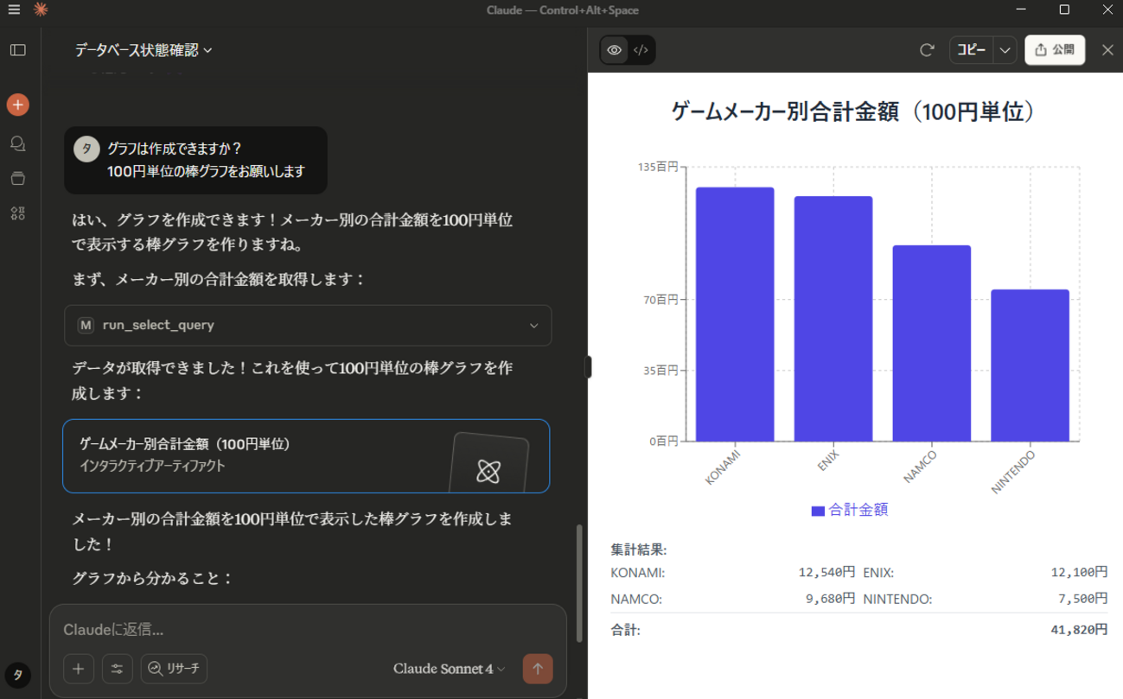Click the ENIX bar in the chart
Viewport: 1123px width, 699px height.
pyautogui.click(x=833, y=319)
